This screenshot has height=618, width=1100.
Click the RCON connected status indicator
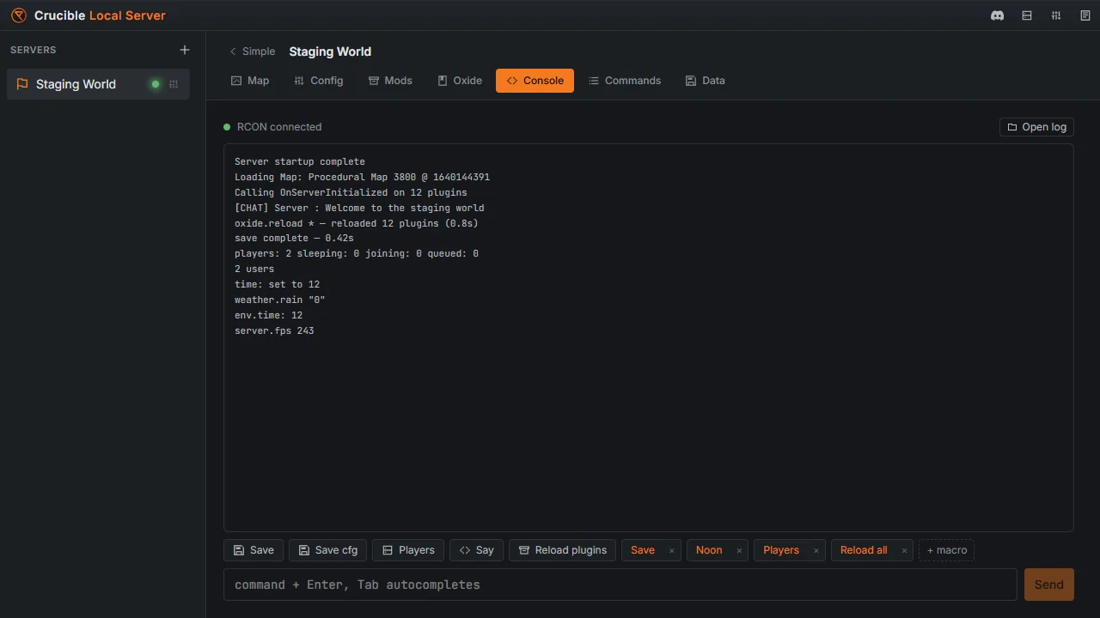point(272,127)
